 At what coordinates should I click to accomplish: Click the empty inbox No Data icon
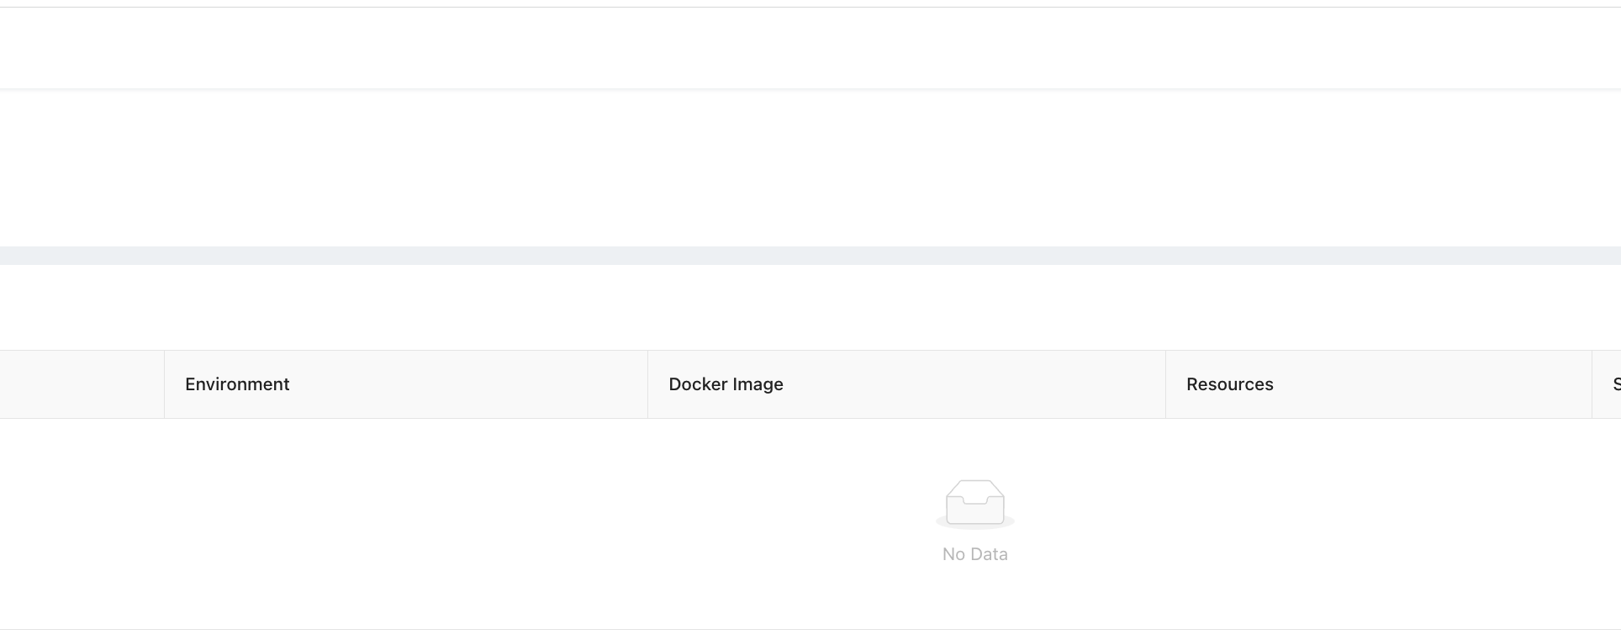974,503
